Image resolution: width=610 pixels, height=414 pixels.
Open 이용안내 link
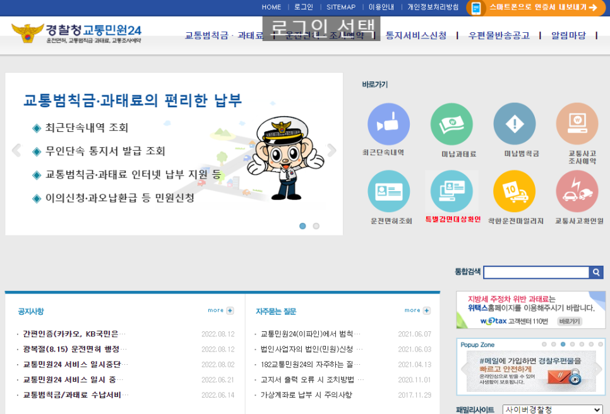[x=381, y=7]
